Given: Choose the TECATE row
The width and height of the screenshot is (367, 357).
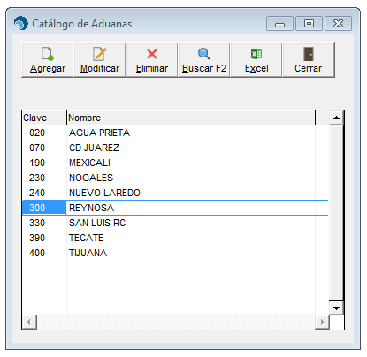Looking at the screenshot, I should 175,238.
